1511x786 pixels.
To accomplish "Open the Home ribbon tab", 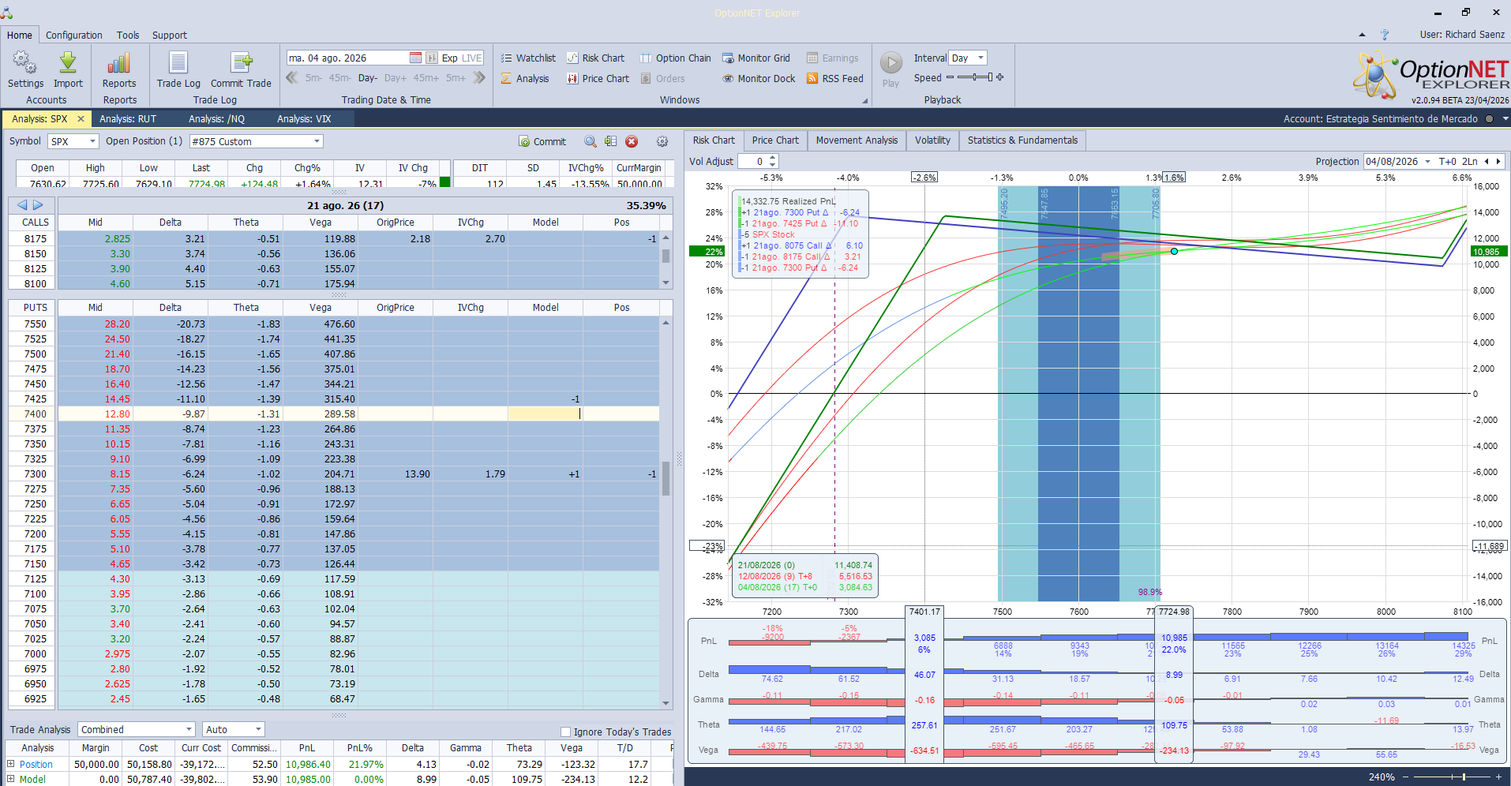I will click(x=20, y=35).
